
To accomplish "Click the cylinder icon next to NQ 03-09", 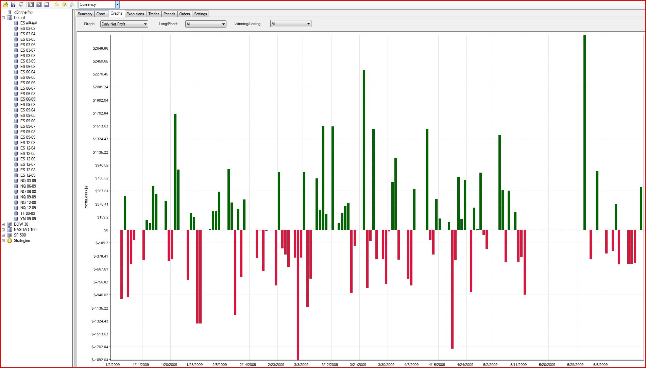I will point(16,181).
